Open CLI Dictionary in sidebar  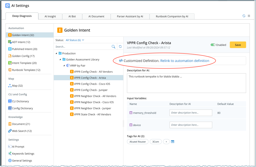(20, 101)
